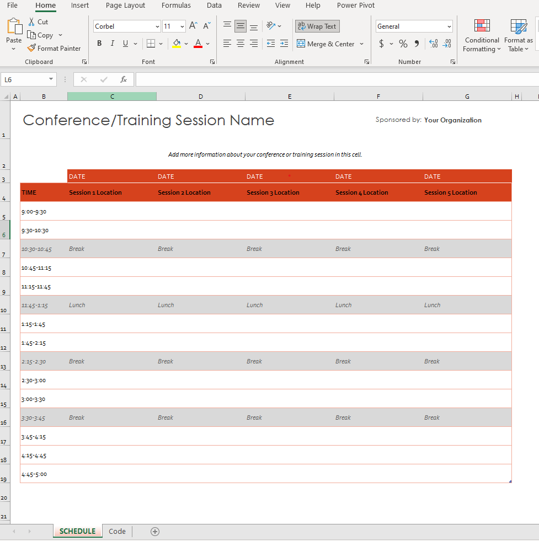
Task: Apply bold formatting
Action: (99, 43)
